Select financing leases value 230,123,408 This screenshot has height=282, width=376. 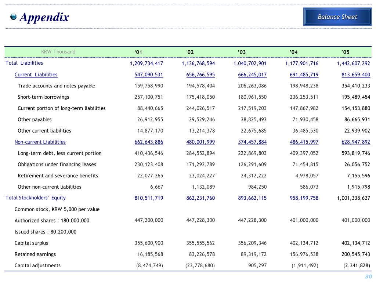pos(149,164)
